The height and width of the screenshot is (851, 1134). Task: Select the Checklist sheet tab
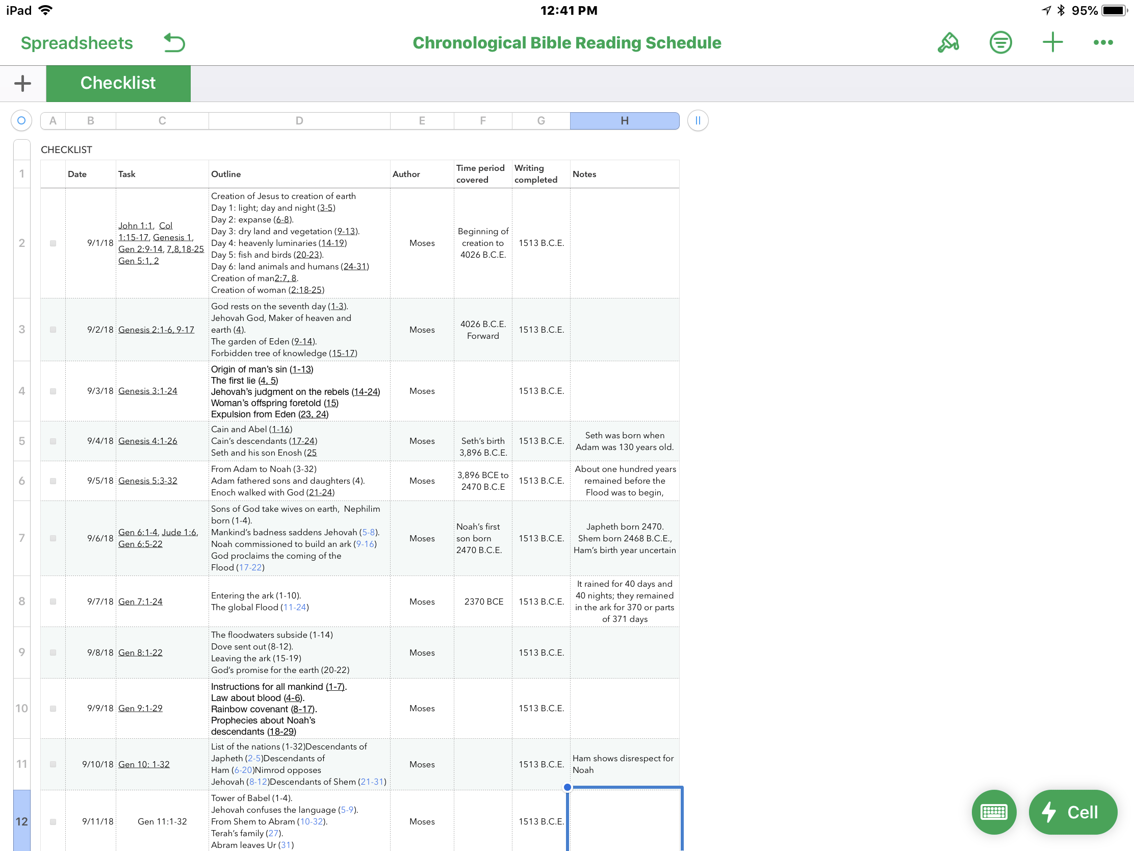pos(118,84)
